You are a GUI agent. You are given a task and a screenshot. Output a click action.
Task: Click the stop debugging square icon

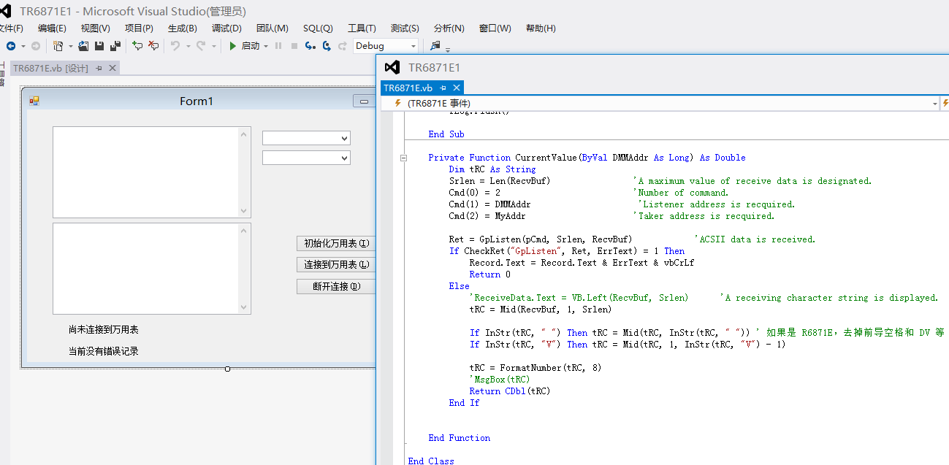[x=294, y=46]
